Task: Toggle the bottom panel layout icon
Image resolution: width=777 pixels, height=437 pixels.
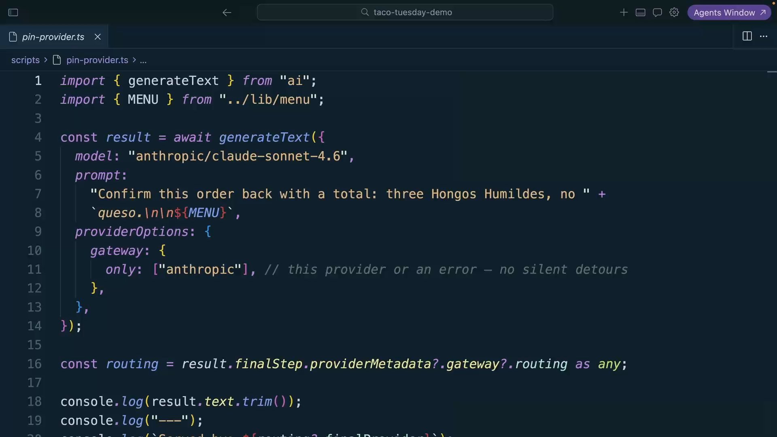Action: point(641,13)
